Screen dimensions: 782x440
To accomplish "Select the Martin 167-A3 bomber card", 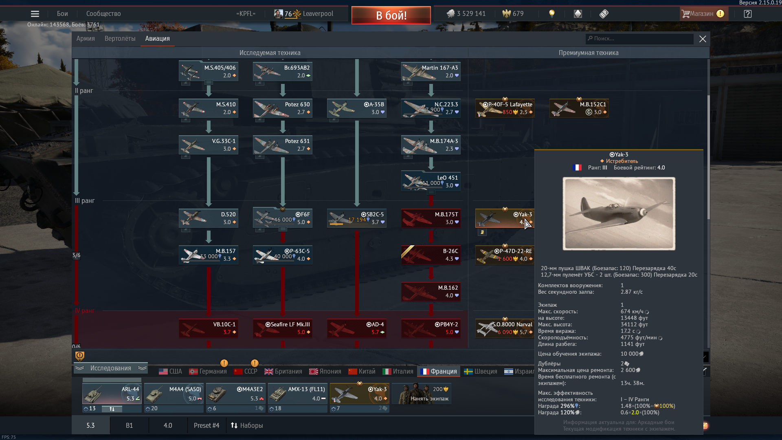I will click(431, 71).
